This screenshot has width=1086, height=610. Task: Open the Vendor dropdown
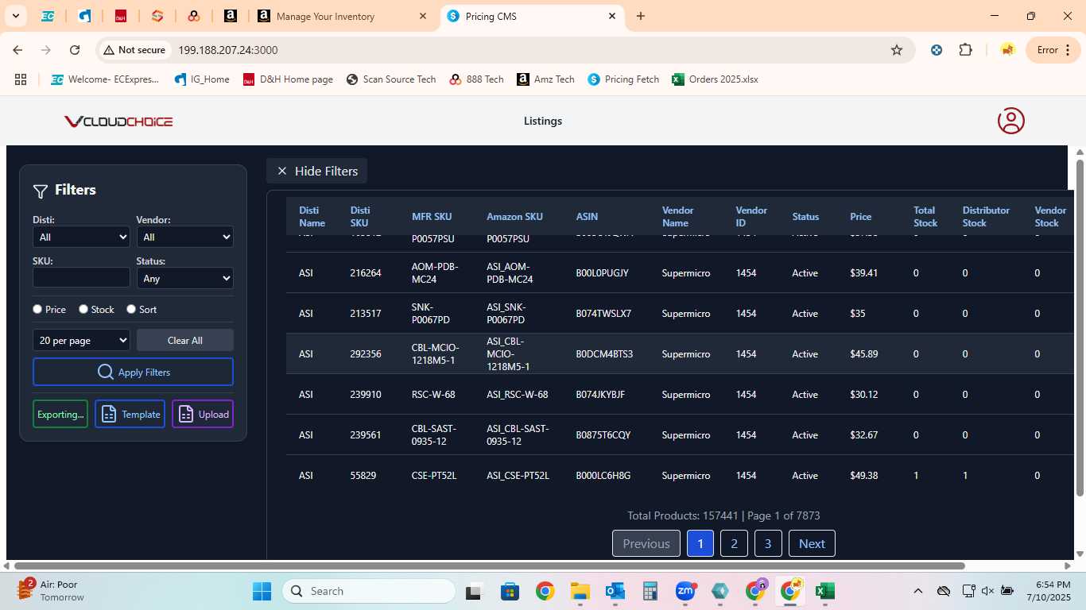(184, 237)
